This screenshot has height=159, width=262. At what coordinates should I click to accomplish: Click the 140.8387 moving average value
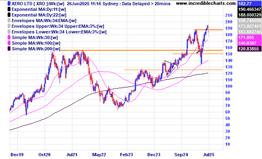tap(250, 43)
